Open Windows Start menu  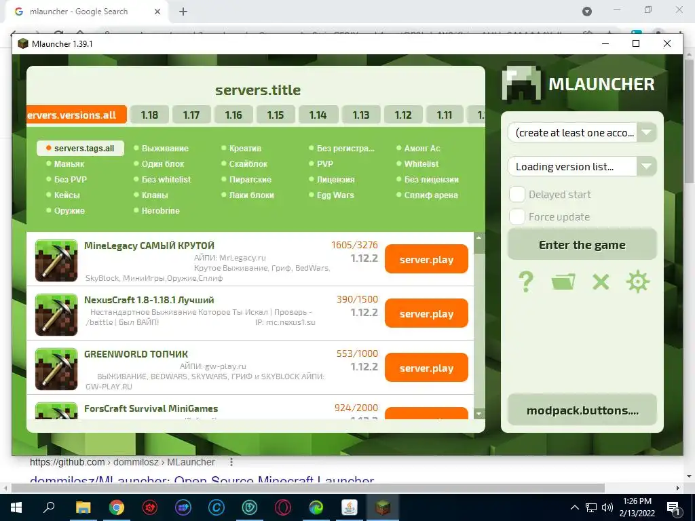coord(16,507)
